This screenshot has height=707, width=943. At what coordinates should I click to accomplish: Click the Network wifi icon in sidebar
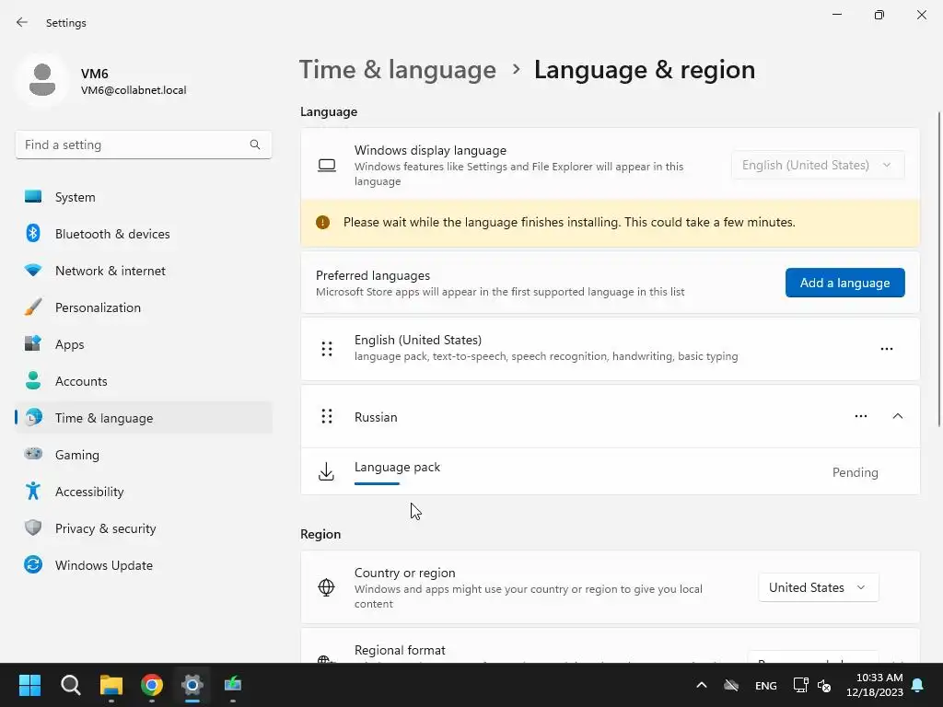(33, 271)
